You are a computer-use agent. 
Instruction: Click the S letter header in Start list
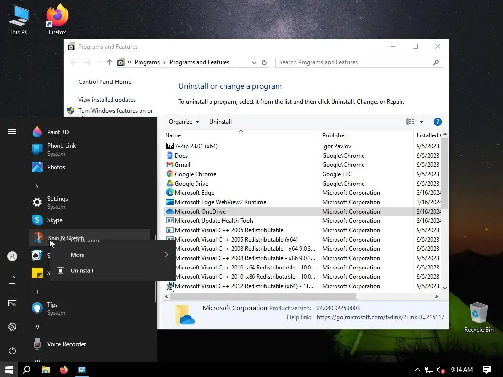pos(37,186)
